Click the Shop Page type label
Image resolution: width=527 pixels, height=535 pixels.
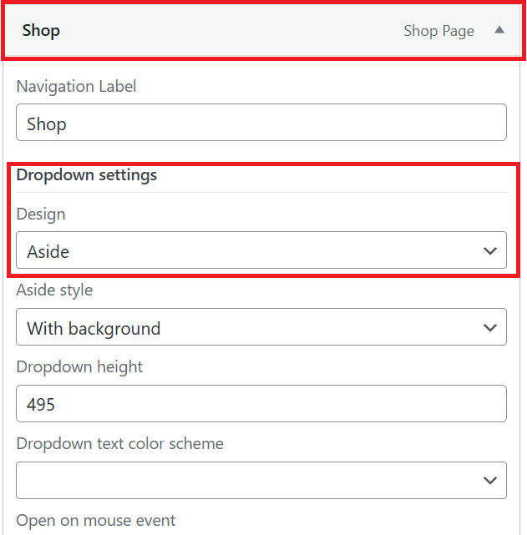439,31
